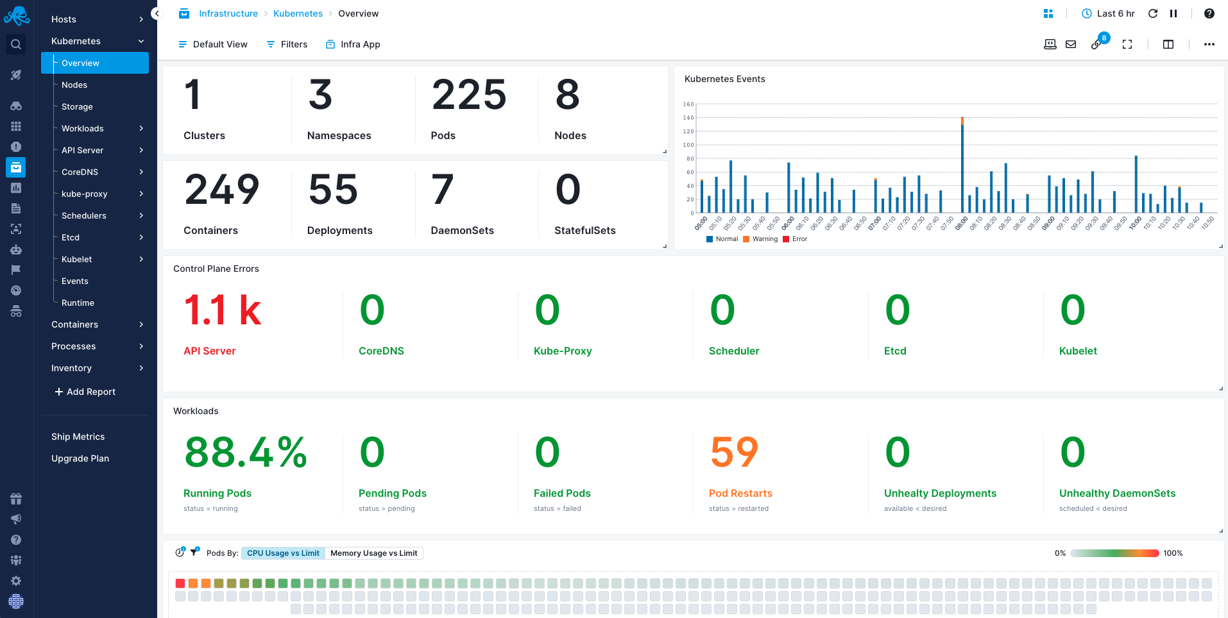The width and height of the screenshot is (1228, 618).
Task: Collapse the sidebar with the arrow button
Action: (x=157, y=13)
